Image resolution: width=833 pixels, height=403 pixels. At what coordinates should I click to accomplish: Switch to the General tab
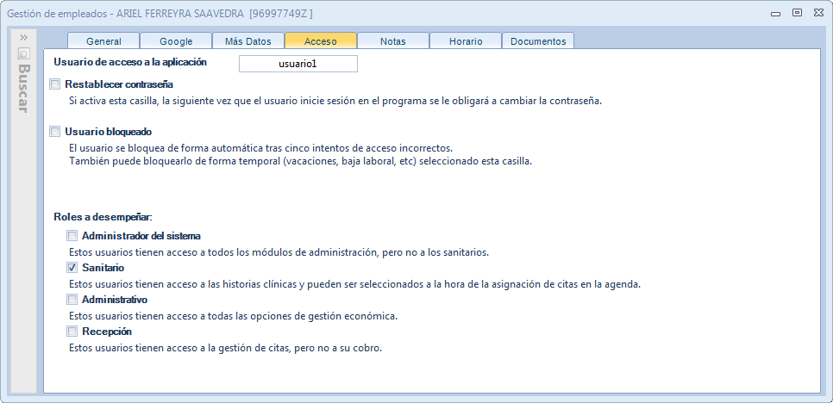click(103, 41)
